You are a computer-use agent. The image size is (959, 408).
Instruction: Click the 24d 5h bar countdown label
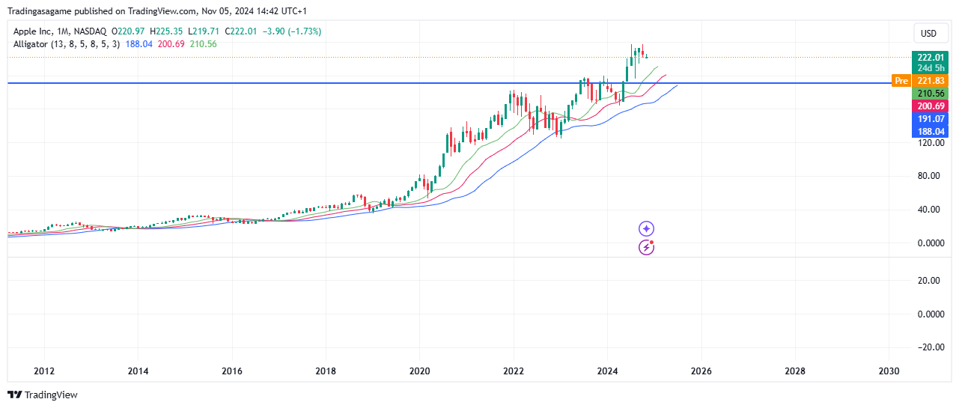pos(928,68)
